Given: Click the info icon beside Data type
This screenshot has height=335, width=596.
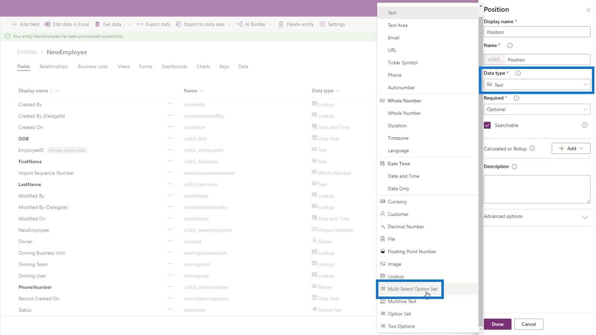Looking at the screenshot, I should [518, 73].
